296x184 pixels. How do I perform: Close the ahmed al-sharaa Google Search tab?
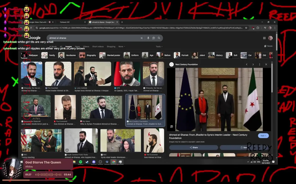pyautogui.click(x=117, y=22)
